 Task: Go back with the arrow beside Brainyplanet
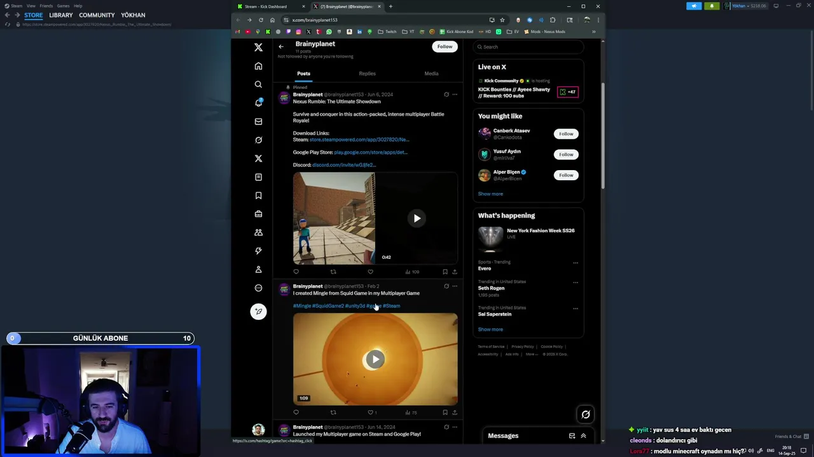[x=281, y=46]
